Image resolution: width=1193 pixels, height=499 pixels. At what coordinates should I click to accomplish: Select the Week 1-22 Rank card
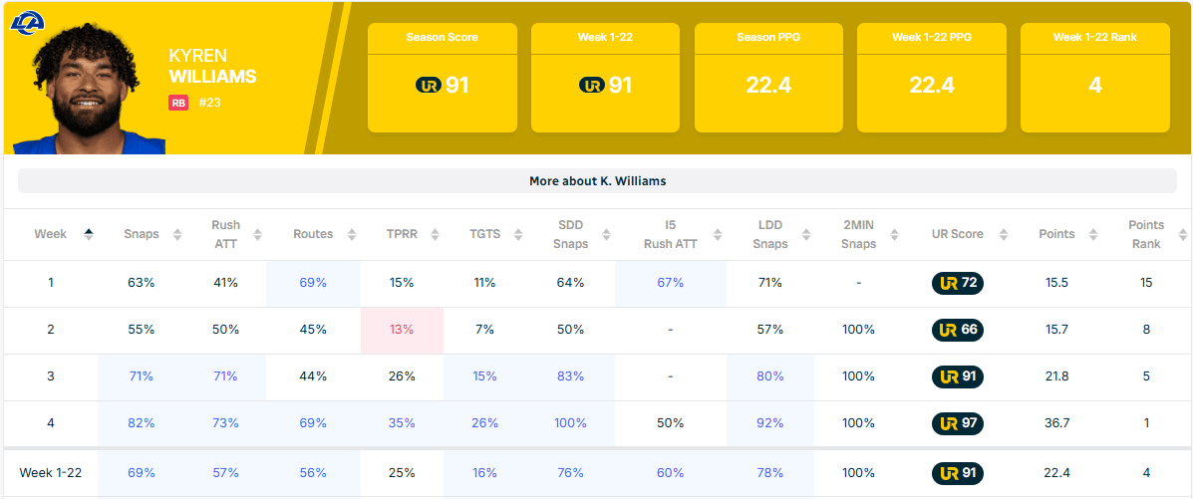[1095, 78]
